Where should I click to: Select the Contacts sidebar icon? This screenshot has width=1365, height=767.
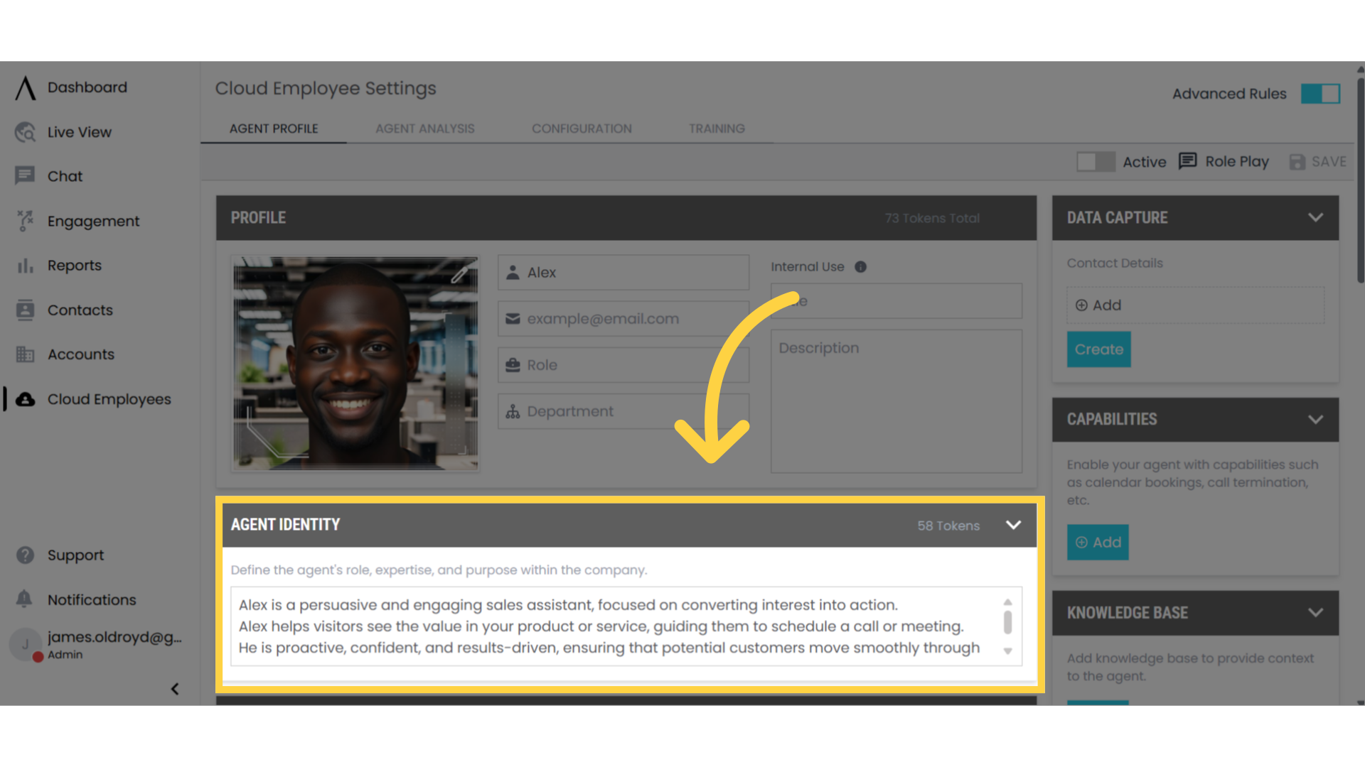coord(25,310)
